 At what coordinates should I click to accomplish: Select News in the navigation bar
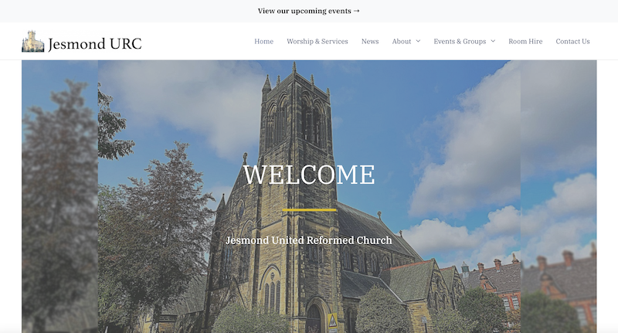tap(370, 42)
